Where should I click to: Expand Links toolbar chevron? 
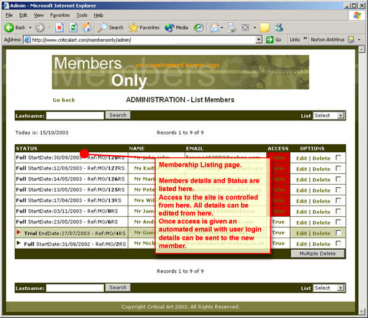305,38
